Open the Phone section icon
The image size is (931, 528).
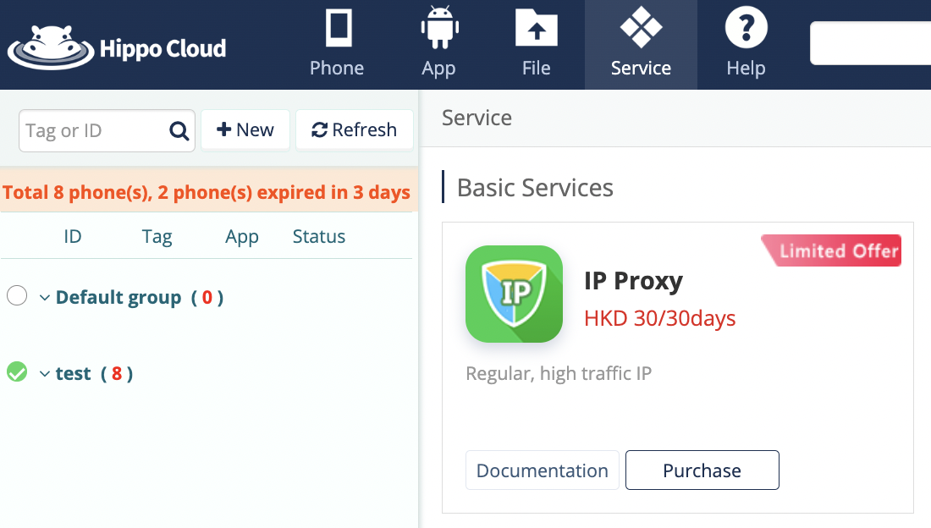pyautogui.click(x=338, y=27)
